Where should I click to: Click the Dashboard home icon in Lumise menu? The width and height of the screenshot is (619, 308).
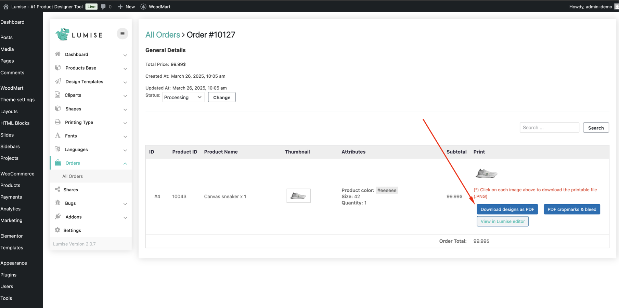click(57, 54)
